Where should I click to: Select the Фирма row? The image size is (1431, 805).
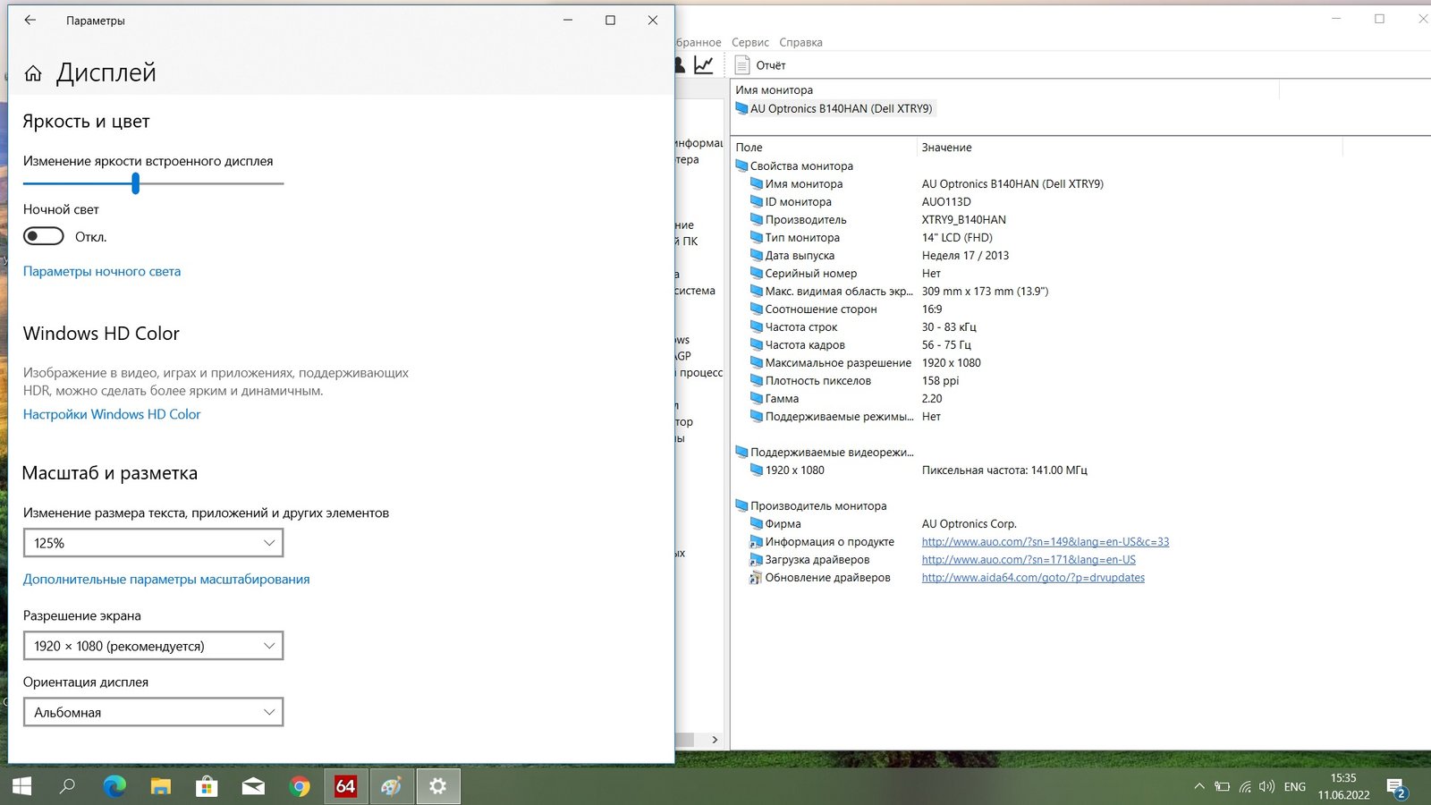point(775,523)
